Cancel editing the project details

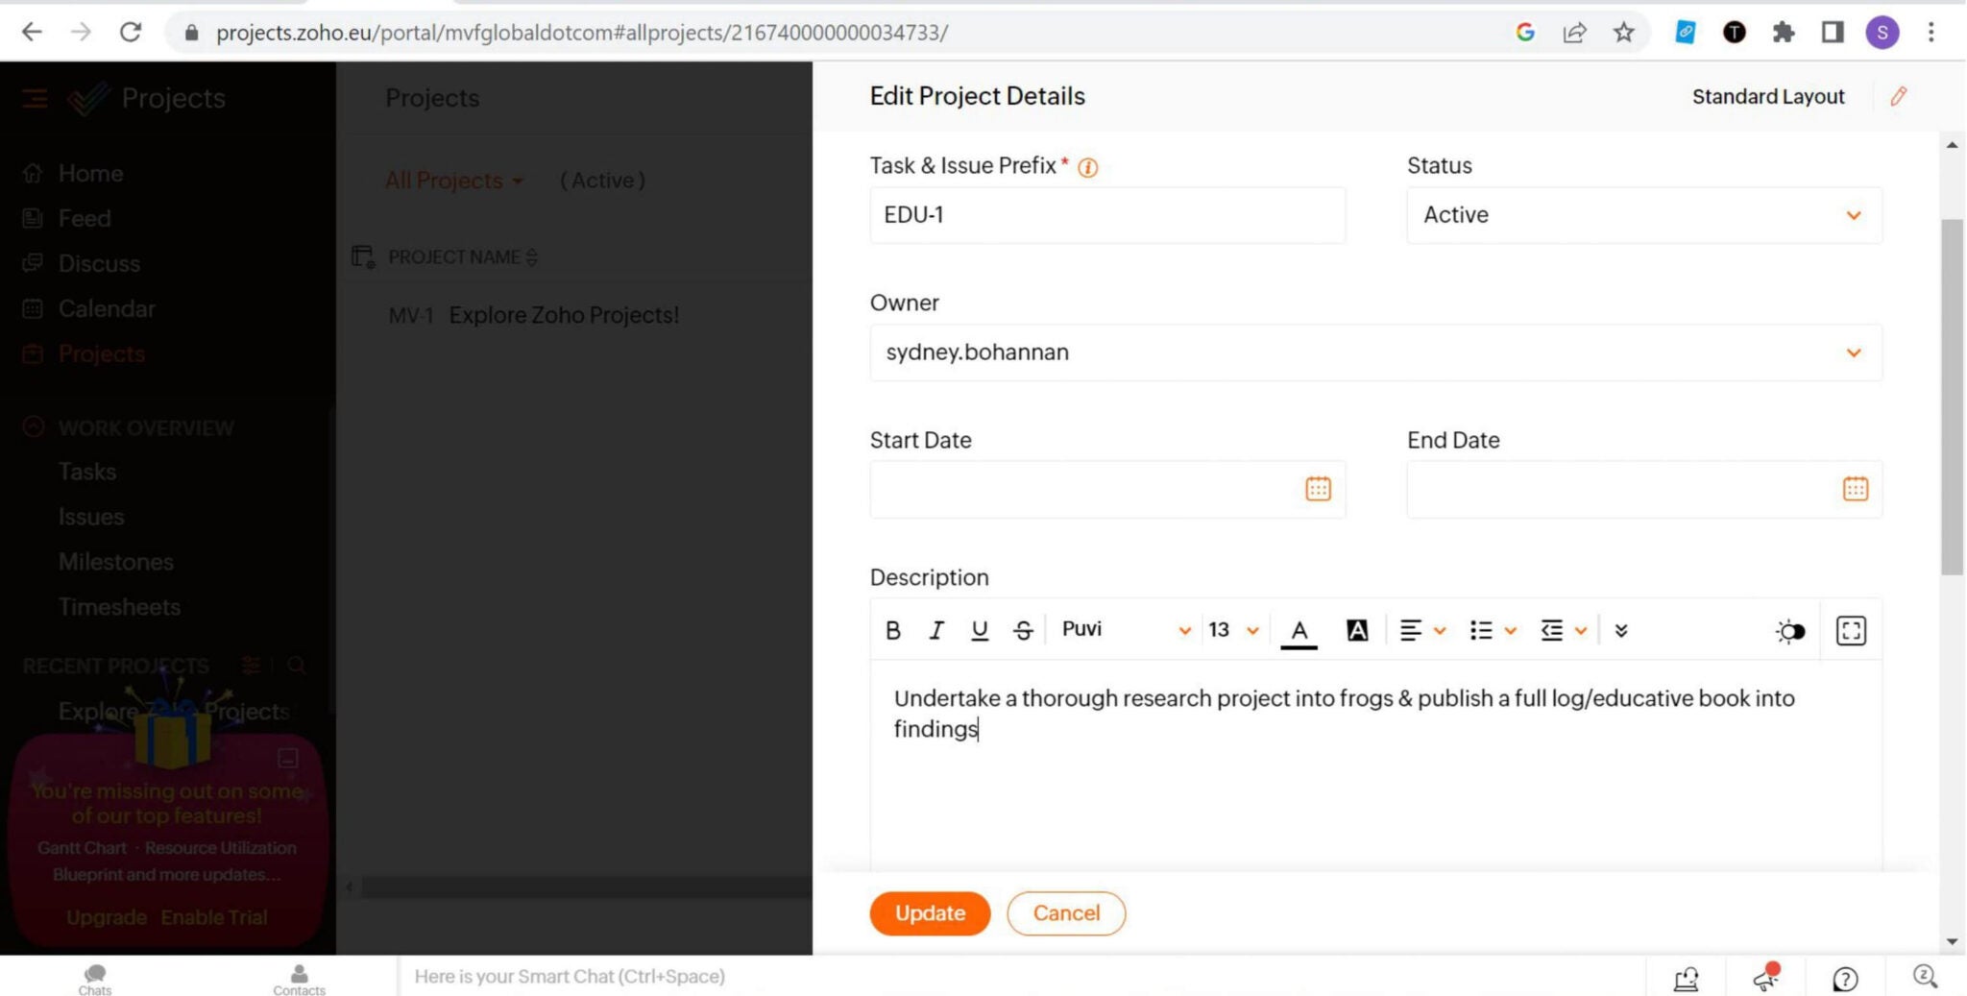pyautogui.click(x=1065, y=913)
